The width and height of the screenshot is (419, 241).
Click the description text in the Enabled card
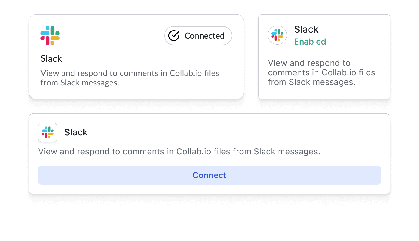pos(321,72)
